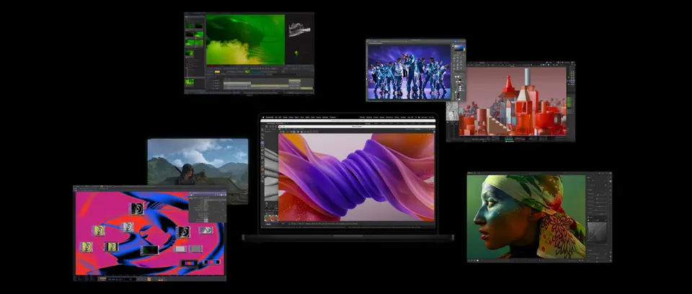The image size is (692, 294).
Task: Click the dancers image on the Photoshop canvas
Action: (x=409, y=71)
